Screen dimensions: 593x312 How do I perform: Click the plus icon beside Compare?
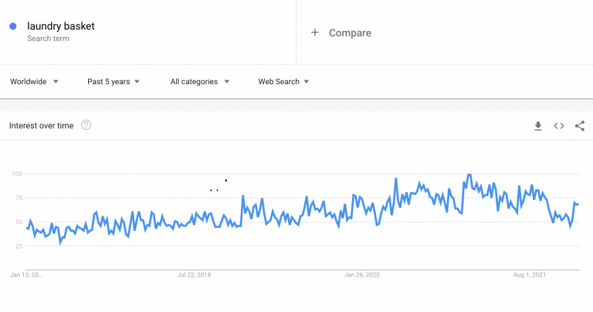[x=315, y=32]
